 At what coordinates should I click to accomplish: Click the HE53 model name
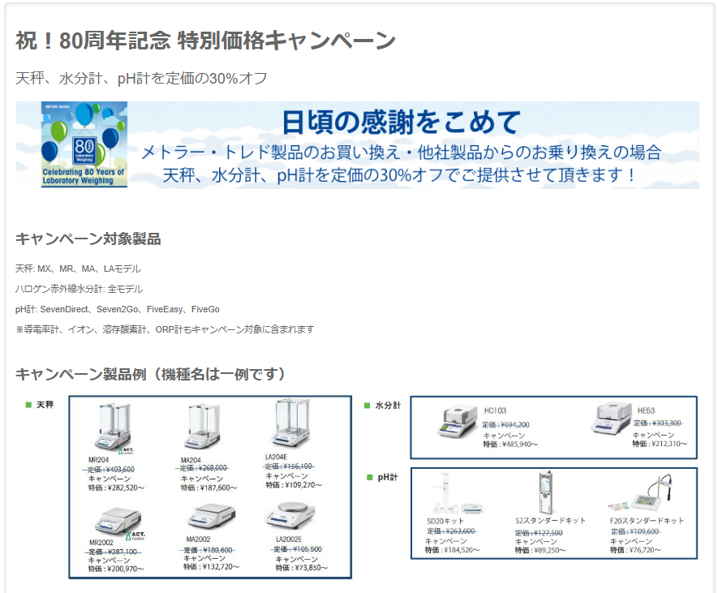coord(646,410)
